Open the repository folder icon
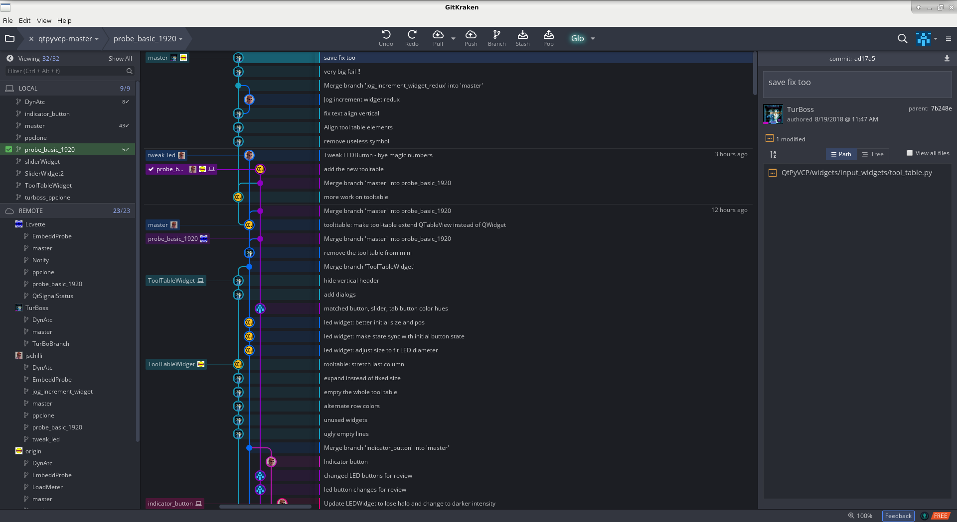This screenshot has height=522, width=957. [x=9, y=38]
